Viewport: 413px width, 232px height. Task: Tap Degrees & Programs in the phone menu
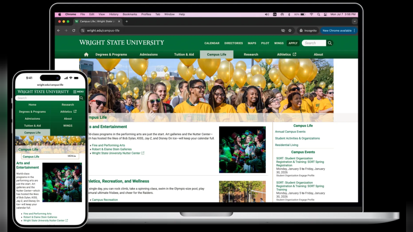click(33, 112)
